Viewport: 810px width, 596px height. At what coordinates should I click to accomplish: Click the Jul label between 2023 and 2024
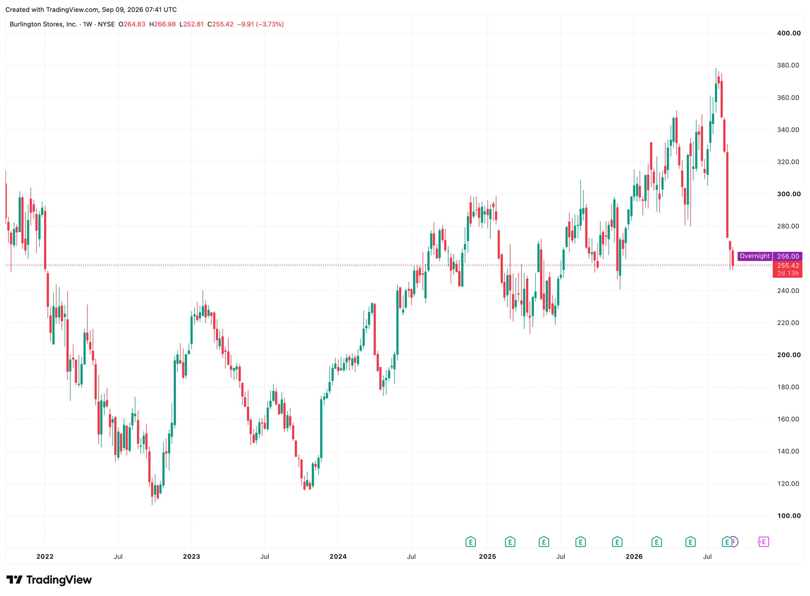265,556
